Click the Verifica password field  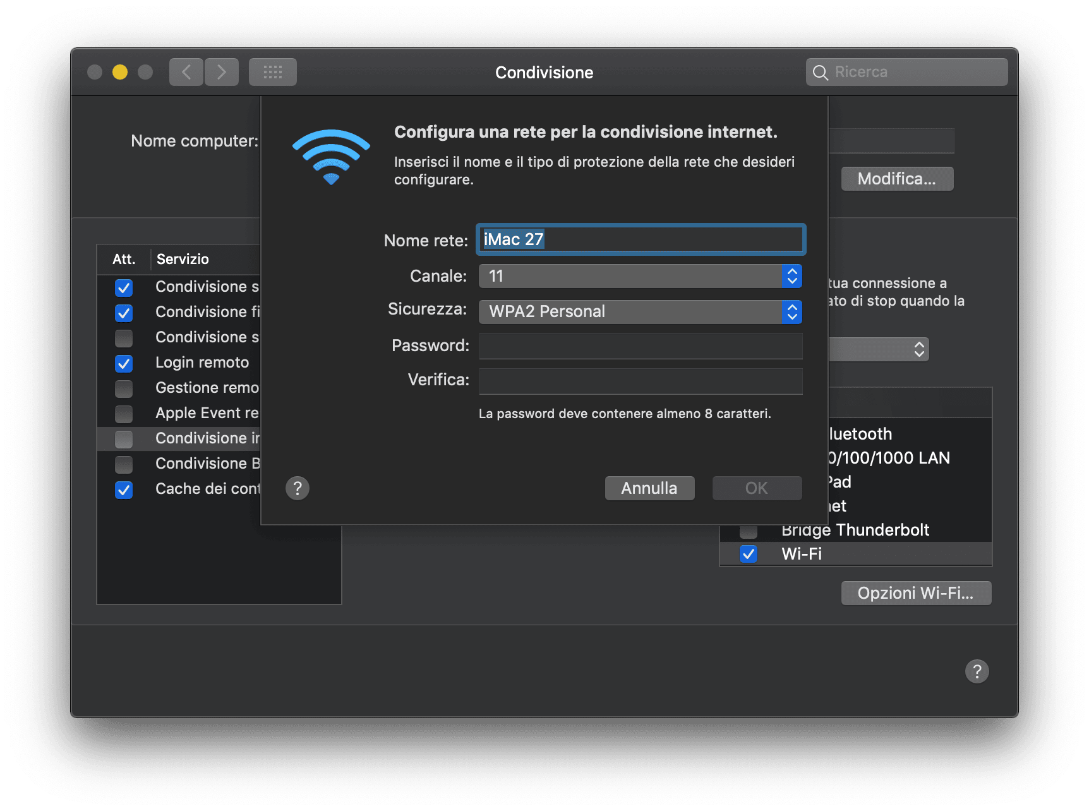point(641,381)
